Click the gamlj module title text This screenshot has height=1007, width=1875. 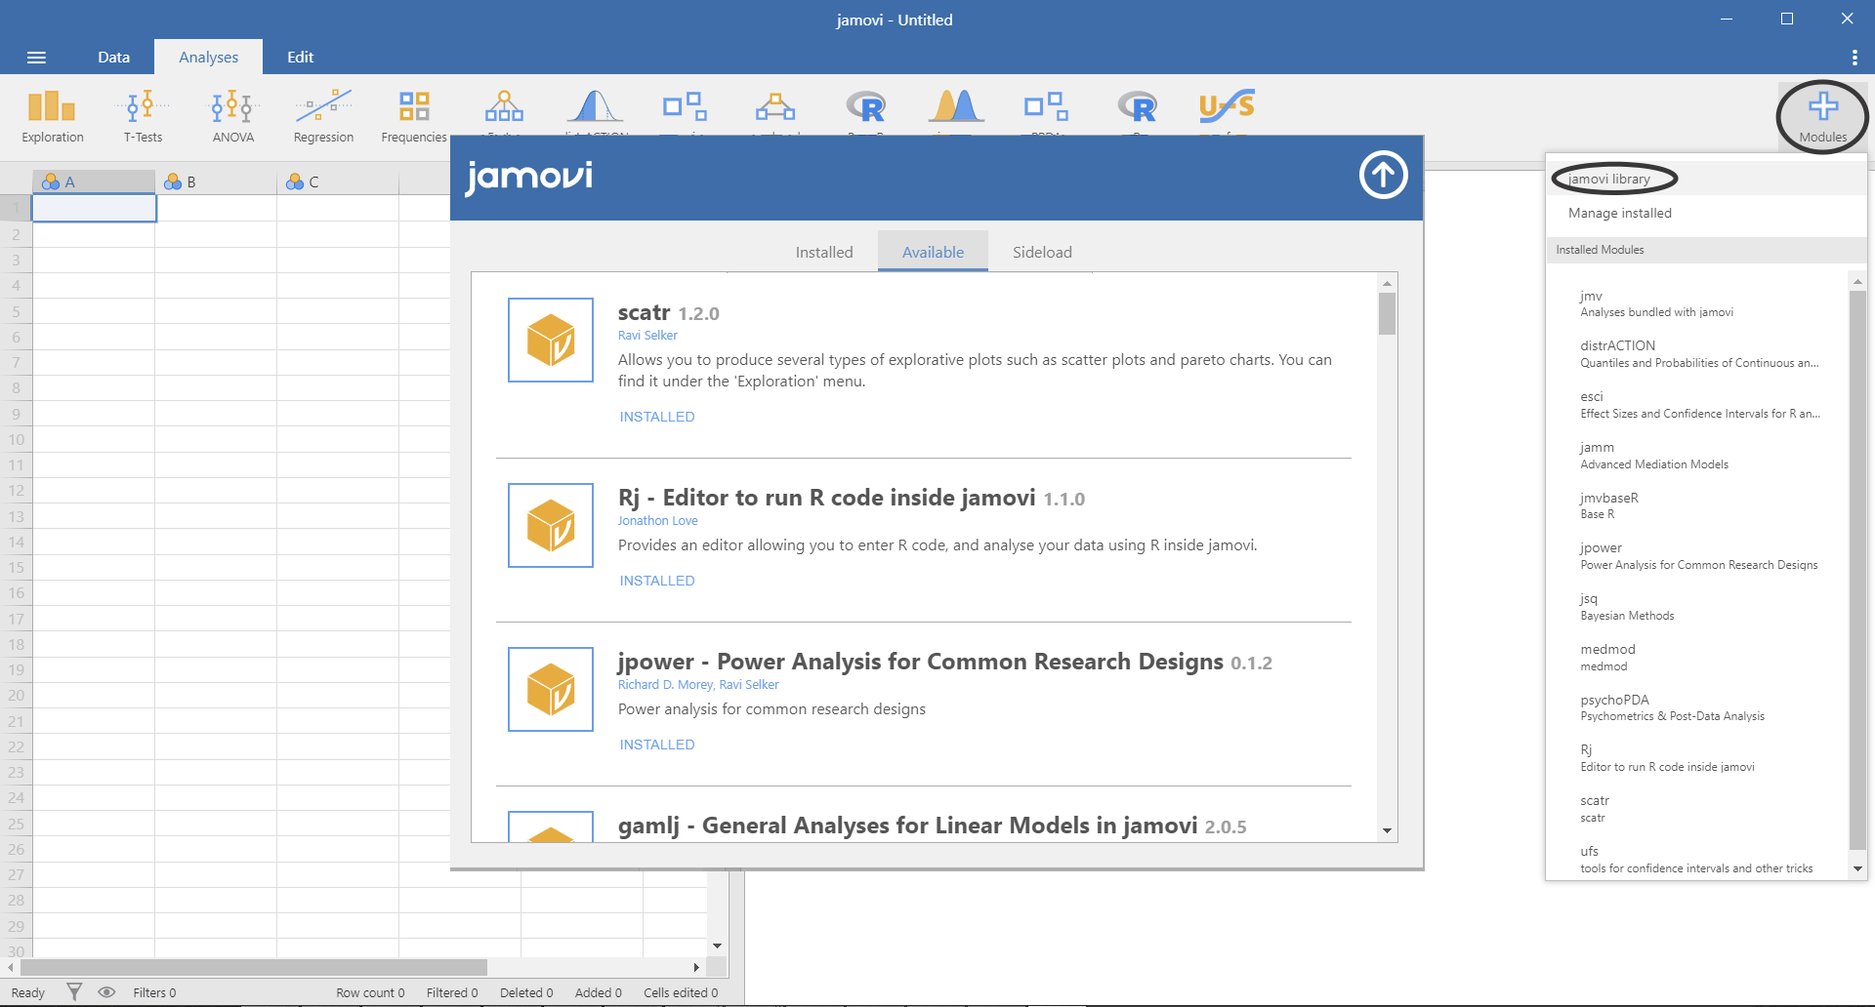click(908, 826)
